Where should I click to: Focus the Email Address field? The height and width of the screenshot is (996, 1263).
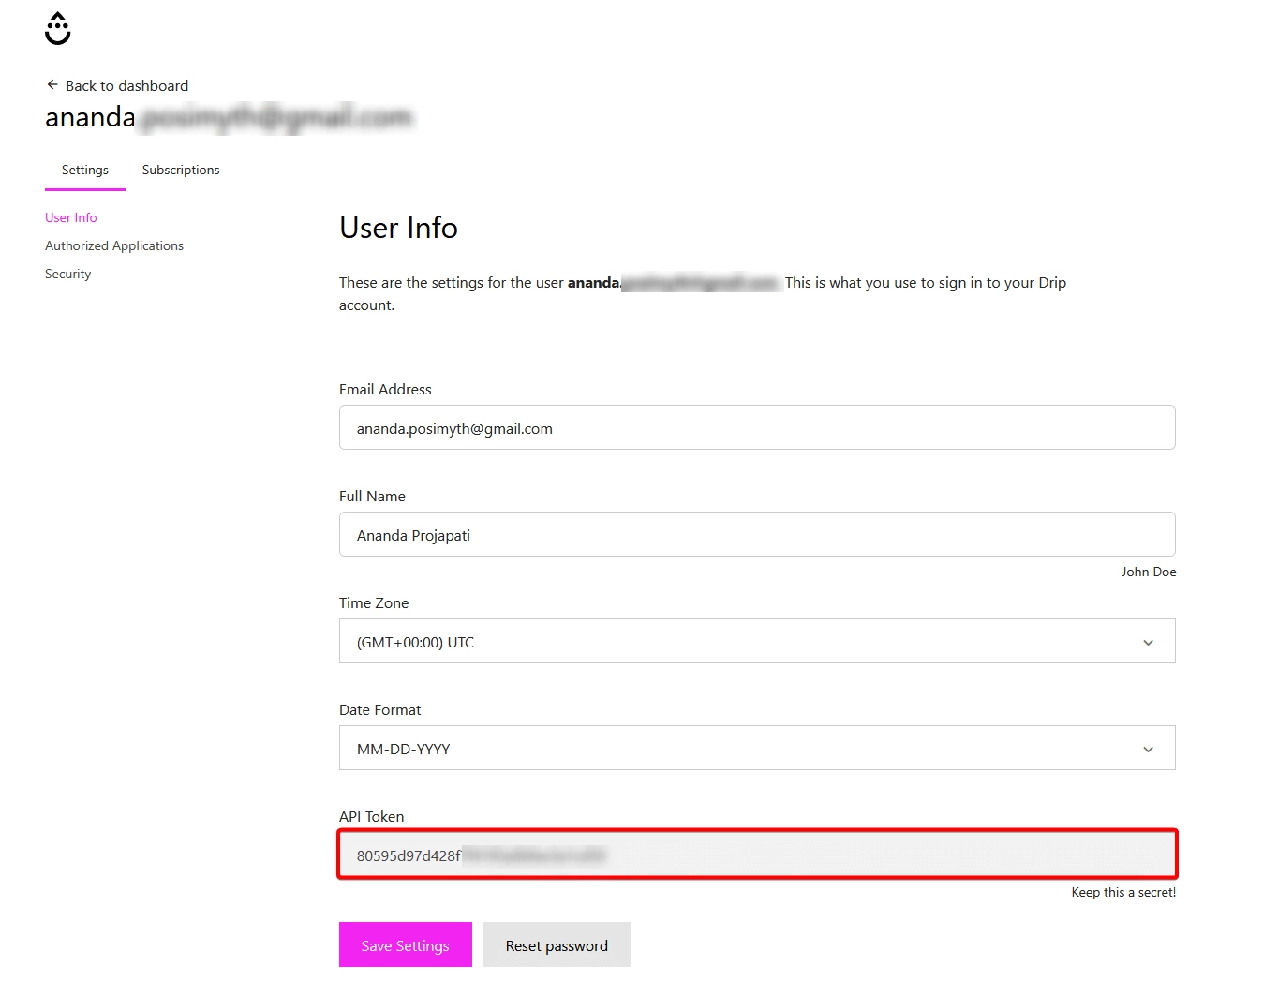[x=756, y=428]
